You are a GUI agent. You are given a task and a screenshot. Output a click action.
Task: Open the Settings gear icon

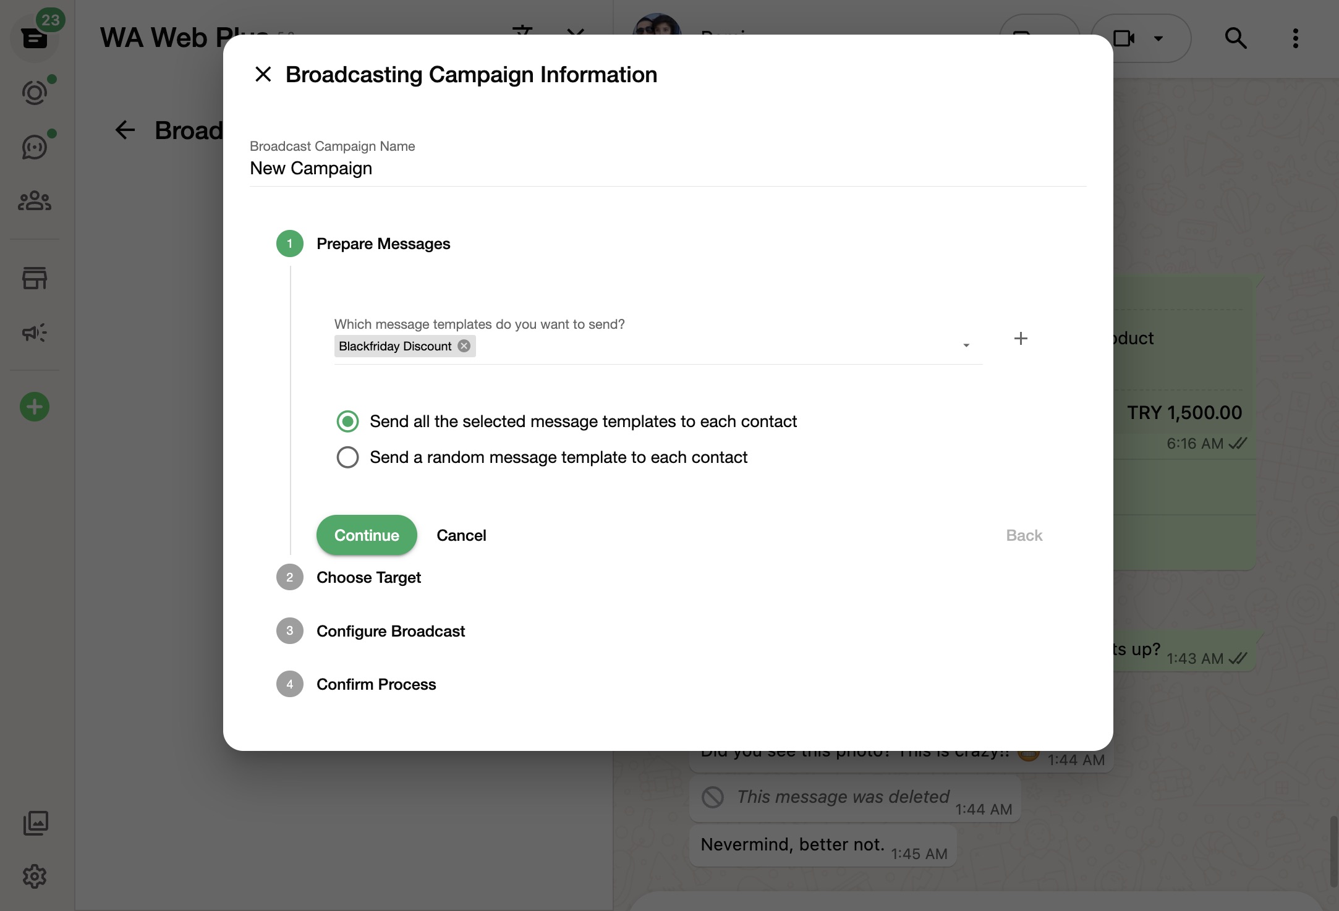tap(35, 876)
